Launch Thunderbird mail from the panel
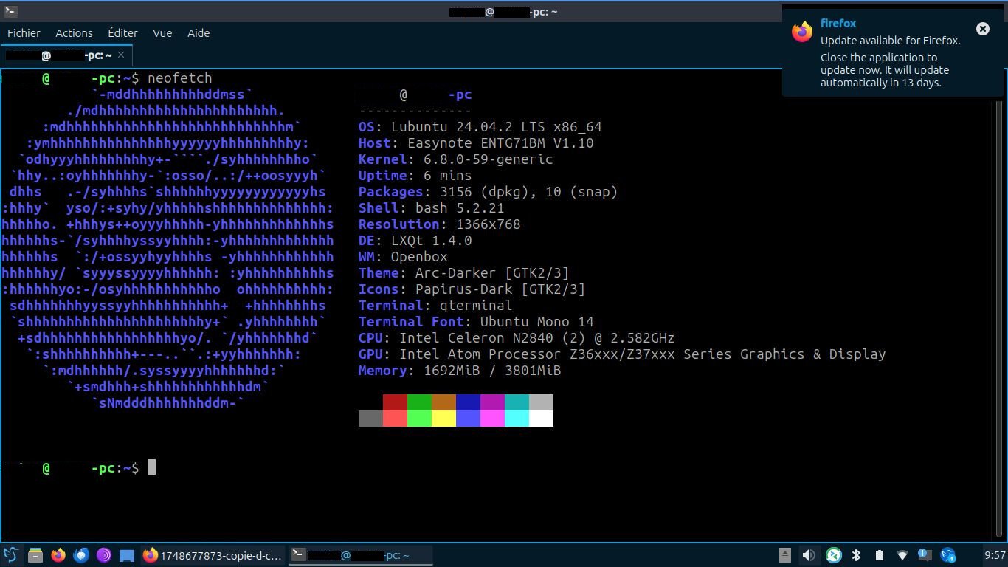 [81, 555]
